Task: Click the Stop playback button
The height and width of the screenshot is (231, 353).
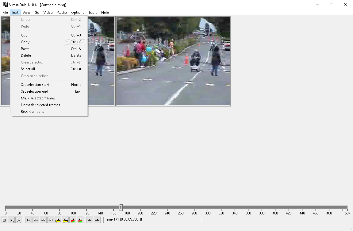Action: [x=4, y=220]
